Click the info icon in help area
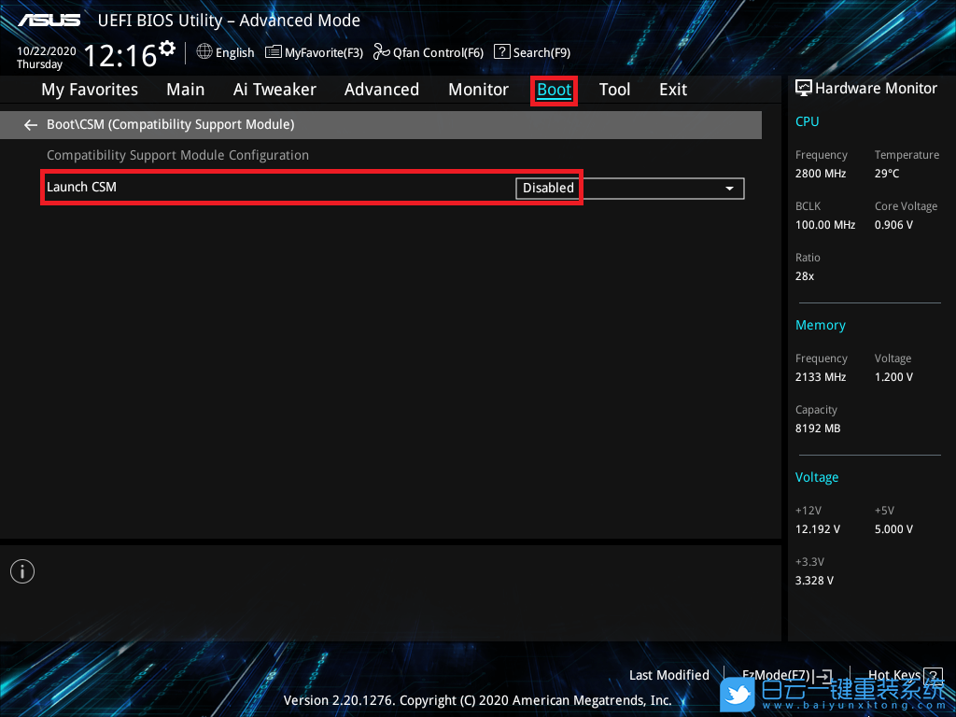 (22, 571)
